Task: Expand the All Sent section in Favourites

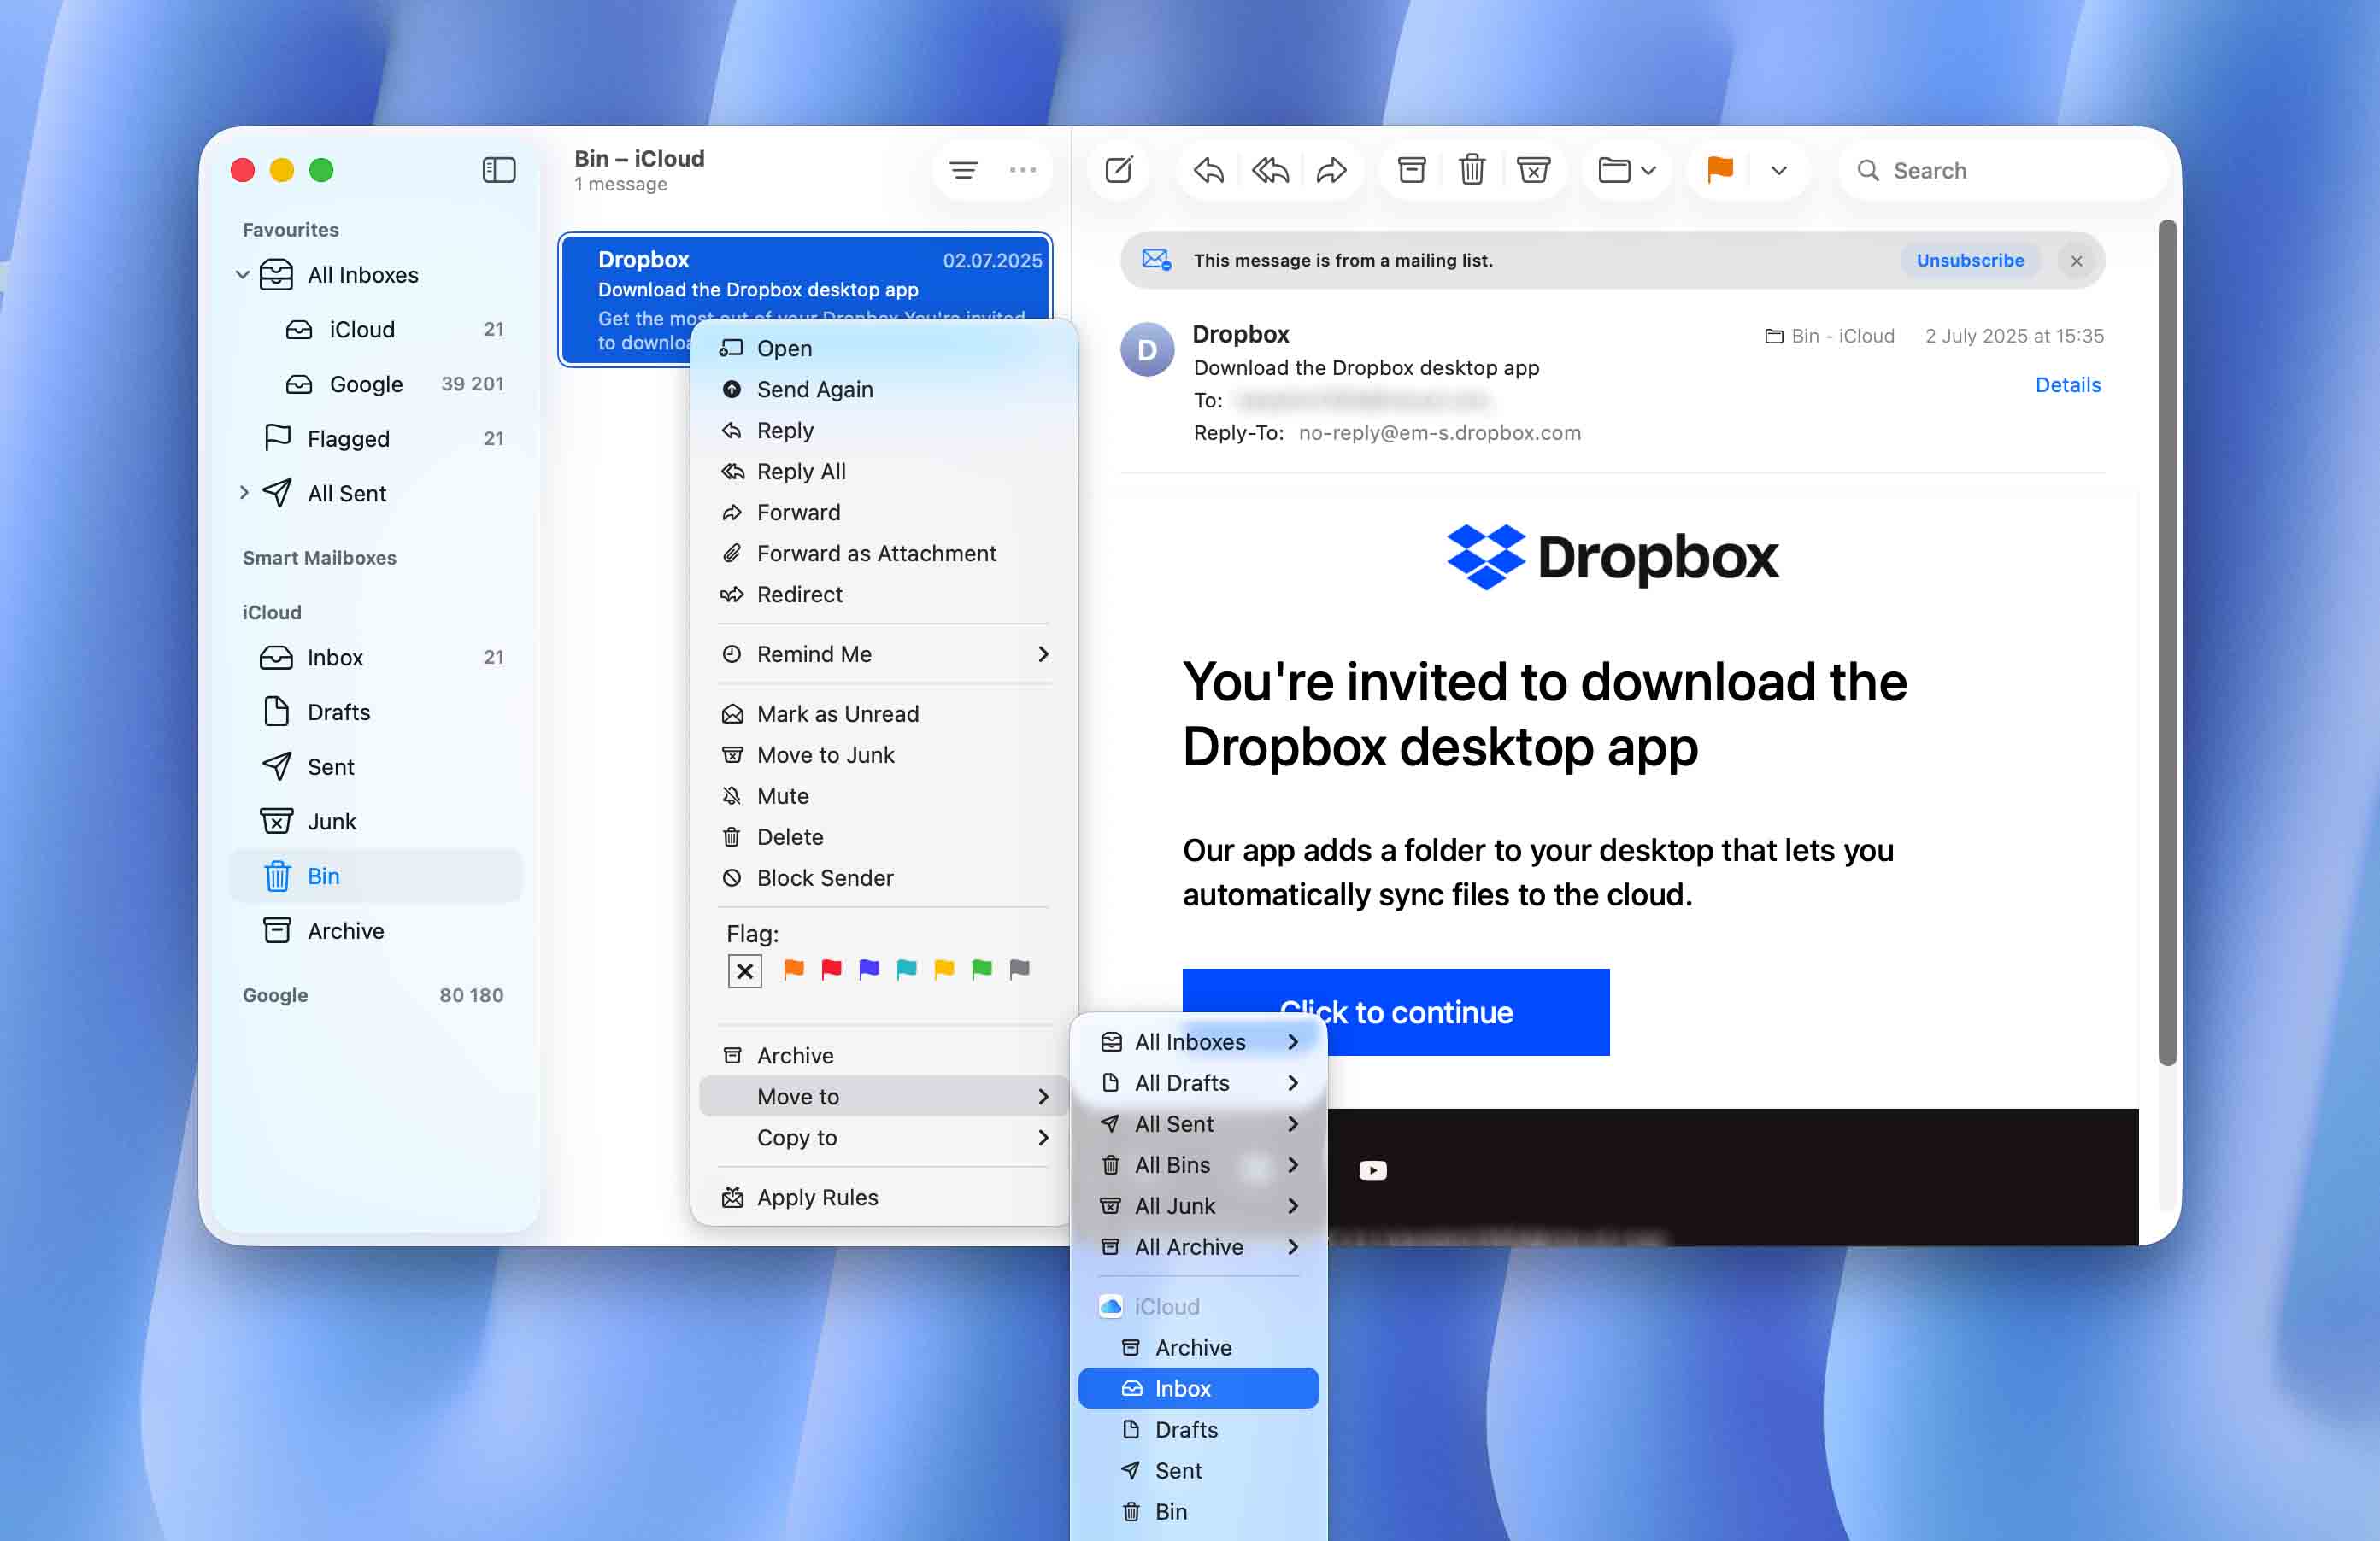Action: point(245,493)
